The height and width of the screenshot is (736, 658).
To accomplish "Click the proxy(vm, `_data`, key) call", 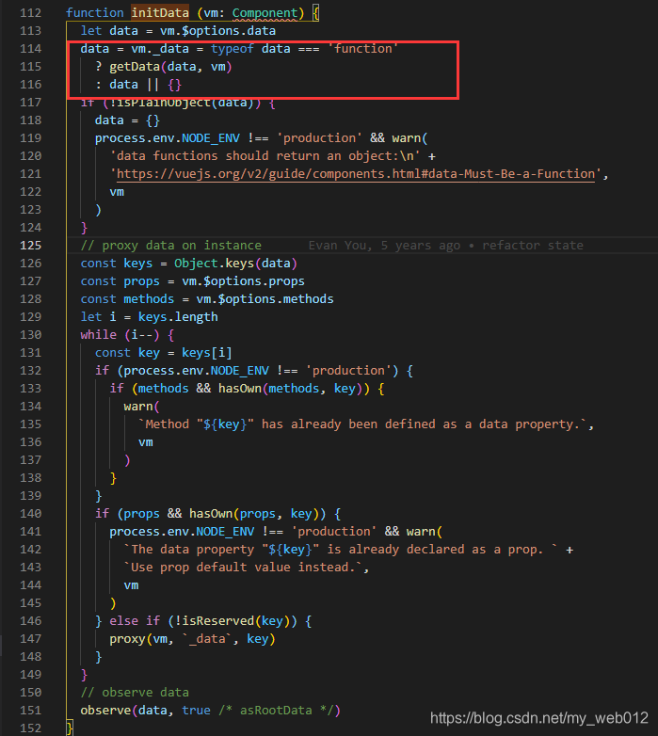I will click(x=192, y=639).
